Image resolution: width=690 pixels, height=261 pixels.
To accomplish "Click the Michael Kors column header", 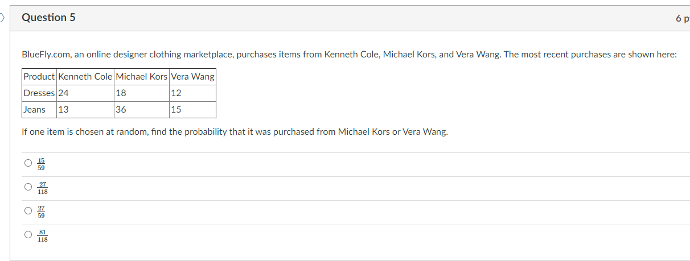I will 141,77.
